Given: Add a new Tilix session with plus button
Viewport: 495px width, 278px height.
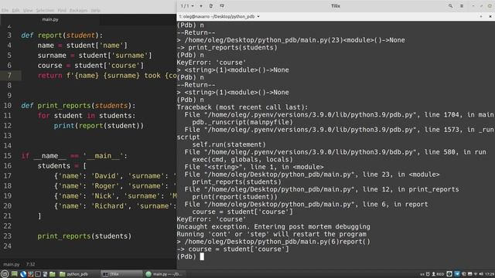Looking at the screenshot, I should (x=201, y=6).
